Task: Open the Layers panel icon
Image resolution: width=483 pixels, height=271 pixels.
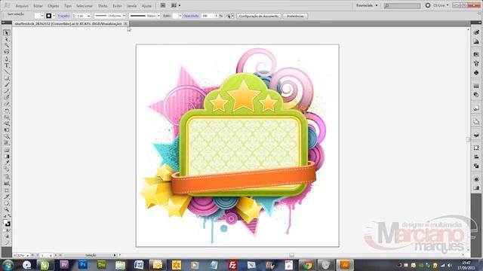Action: [x=476, y=135]
